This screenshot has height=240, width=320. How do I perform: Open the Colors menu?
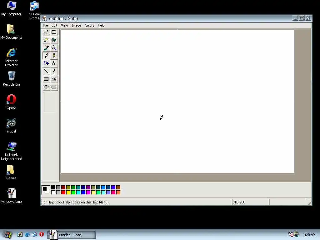(89, 25)
